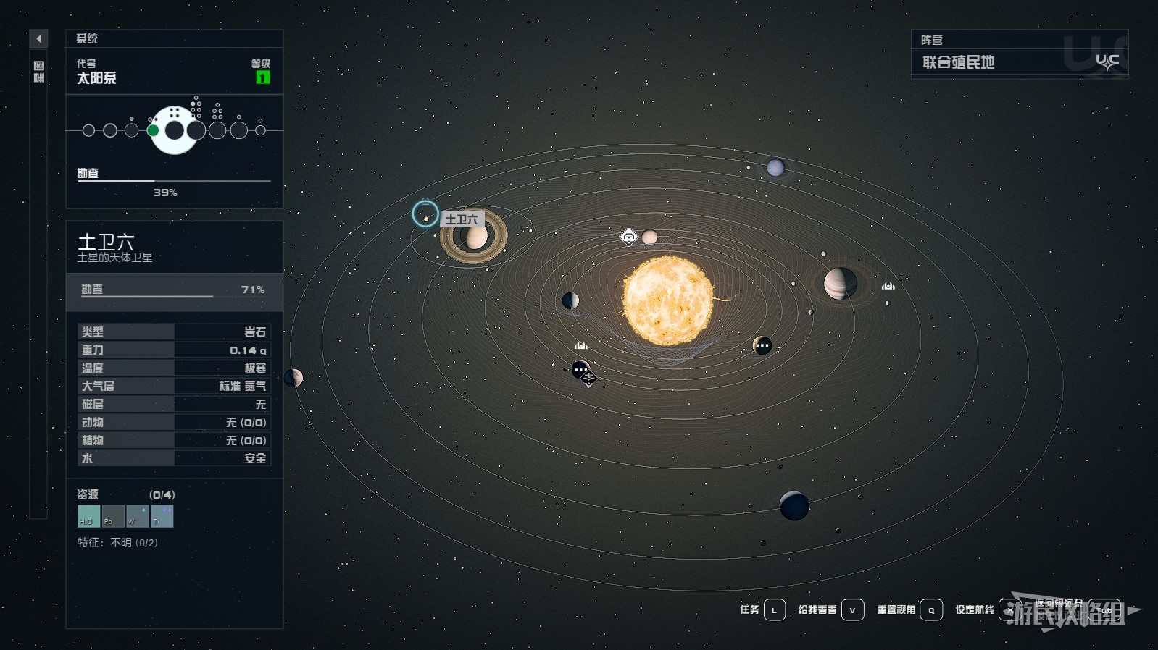Click the 植物 无 (0/0) row
Screen dimensions: 1158x650
point(174,440)
